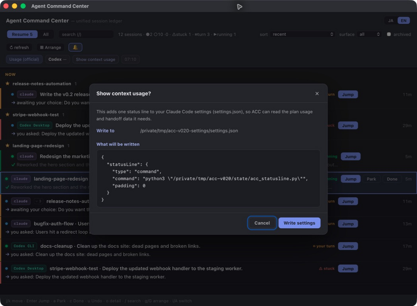The width and height of the screenshot is (417, 306).
Task: Switch language to JA
Action: click(x=391, y=20)
